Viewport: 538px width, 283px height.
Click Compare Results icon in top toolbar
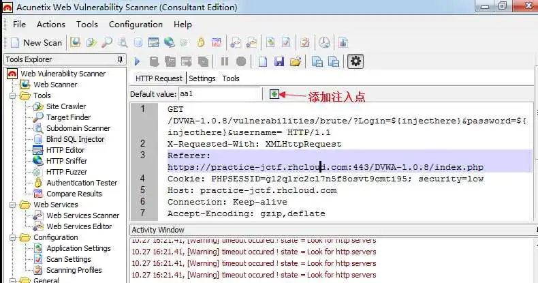[217, 42]
